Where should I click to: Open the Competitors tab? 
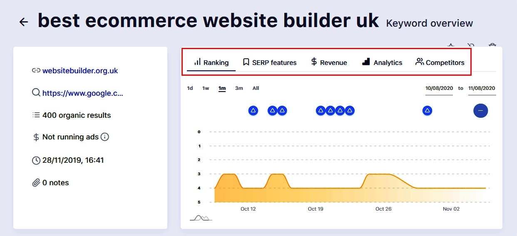click(440, 62)
